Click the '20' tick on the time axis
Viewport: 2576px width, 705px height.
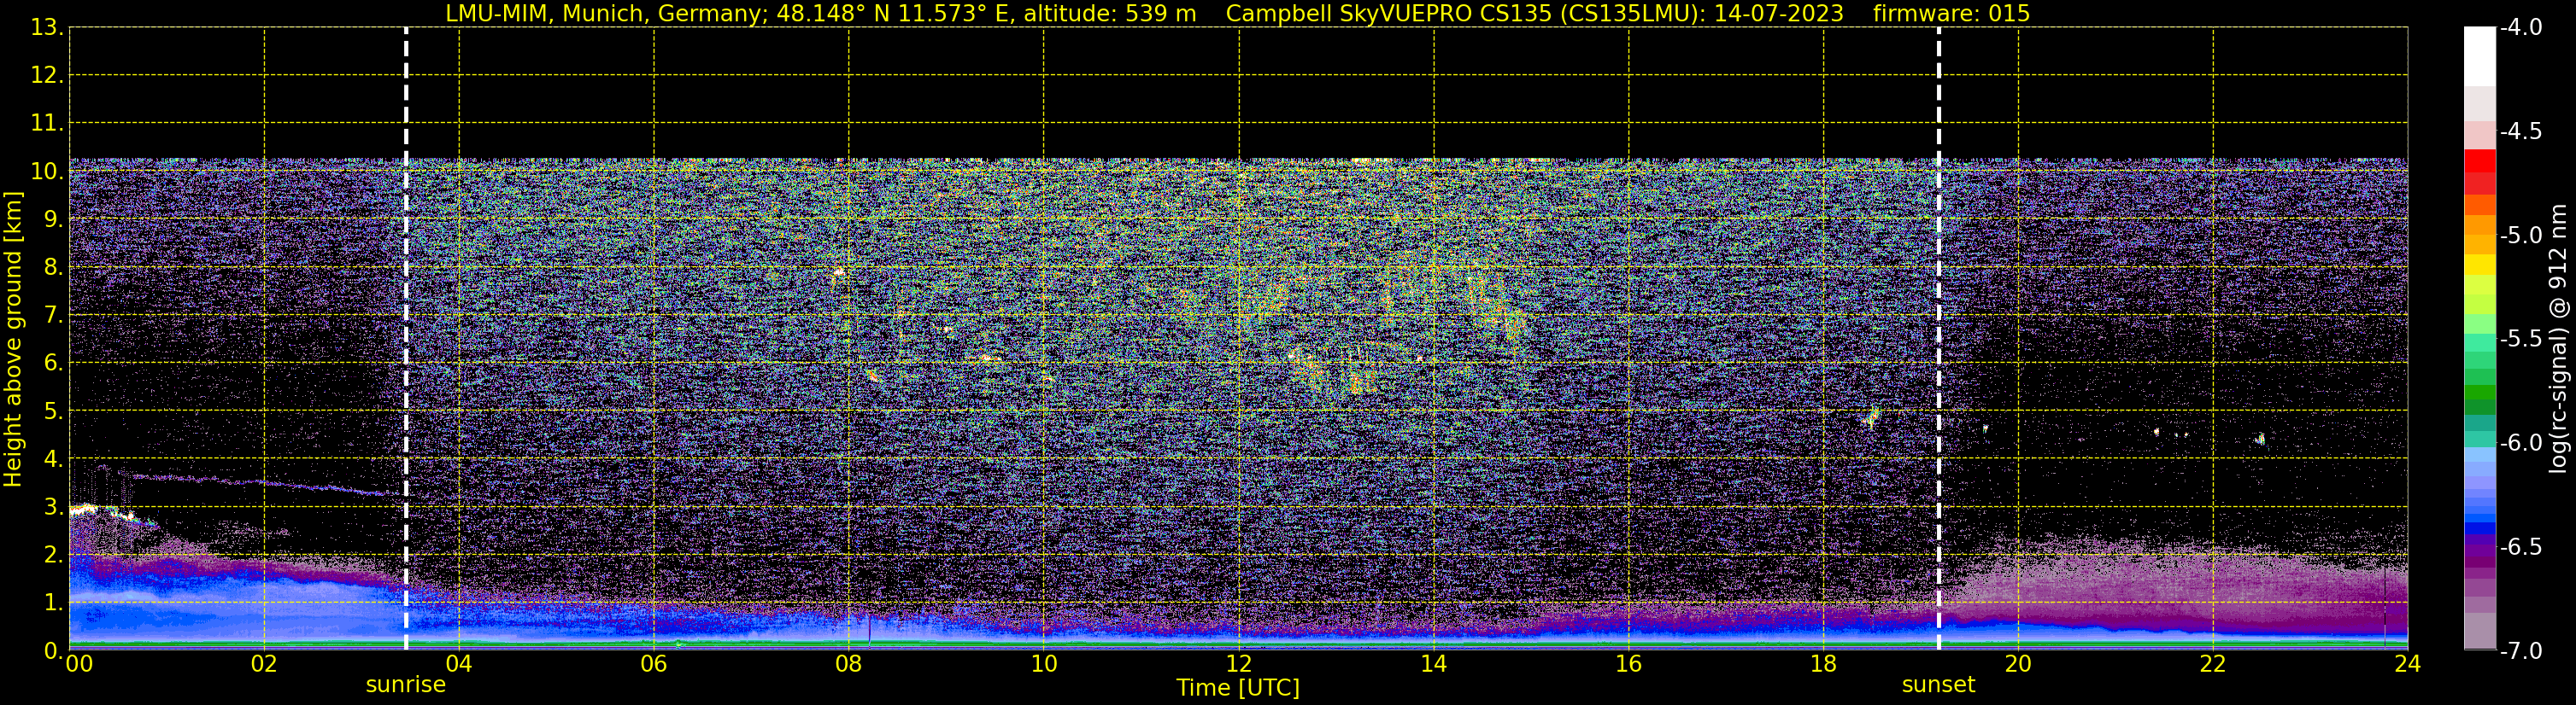click(2019, 664)
